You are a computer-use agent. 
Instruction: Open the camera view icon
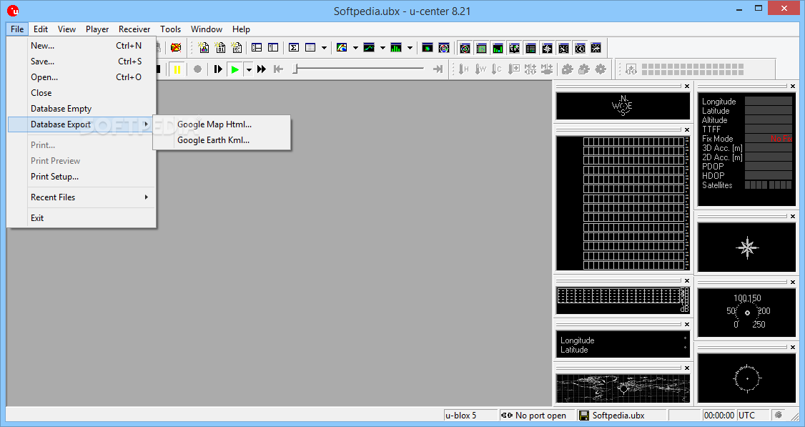[x=427, y=48]
